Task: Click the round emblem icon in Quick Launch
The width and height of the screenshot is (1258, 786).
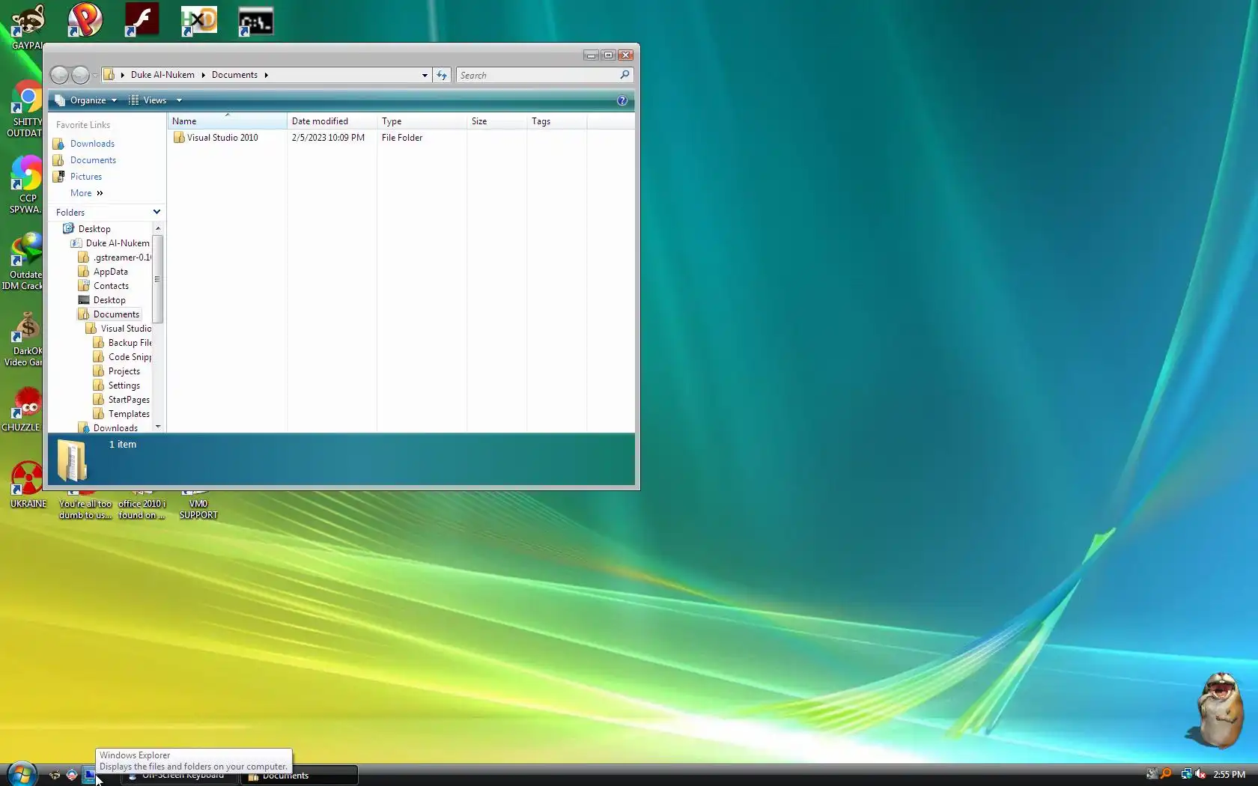Action: pyautogui.click(x=72, y=776)
